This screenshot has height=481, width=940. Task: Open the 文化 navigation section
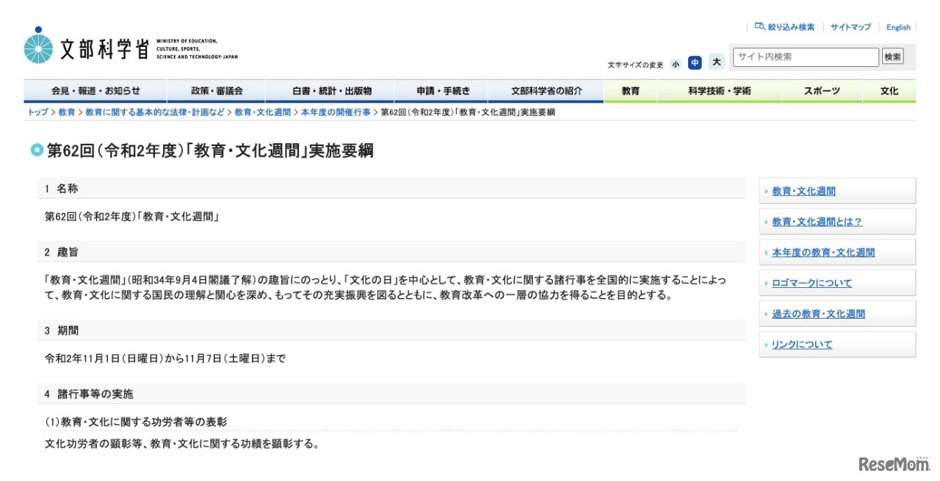coord(889,90)
